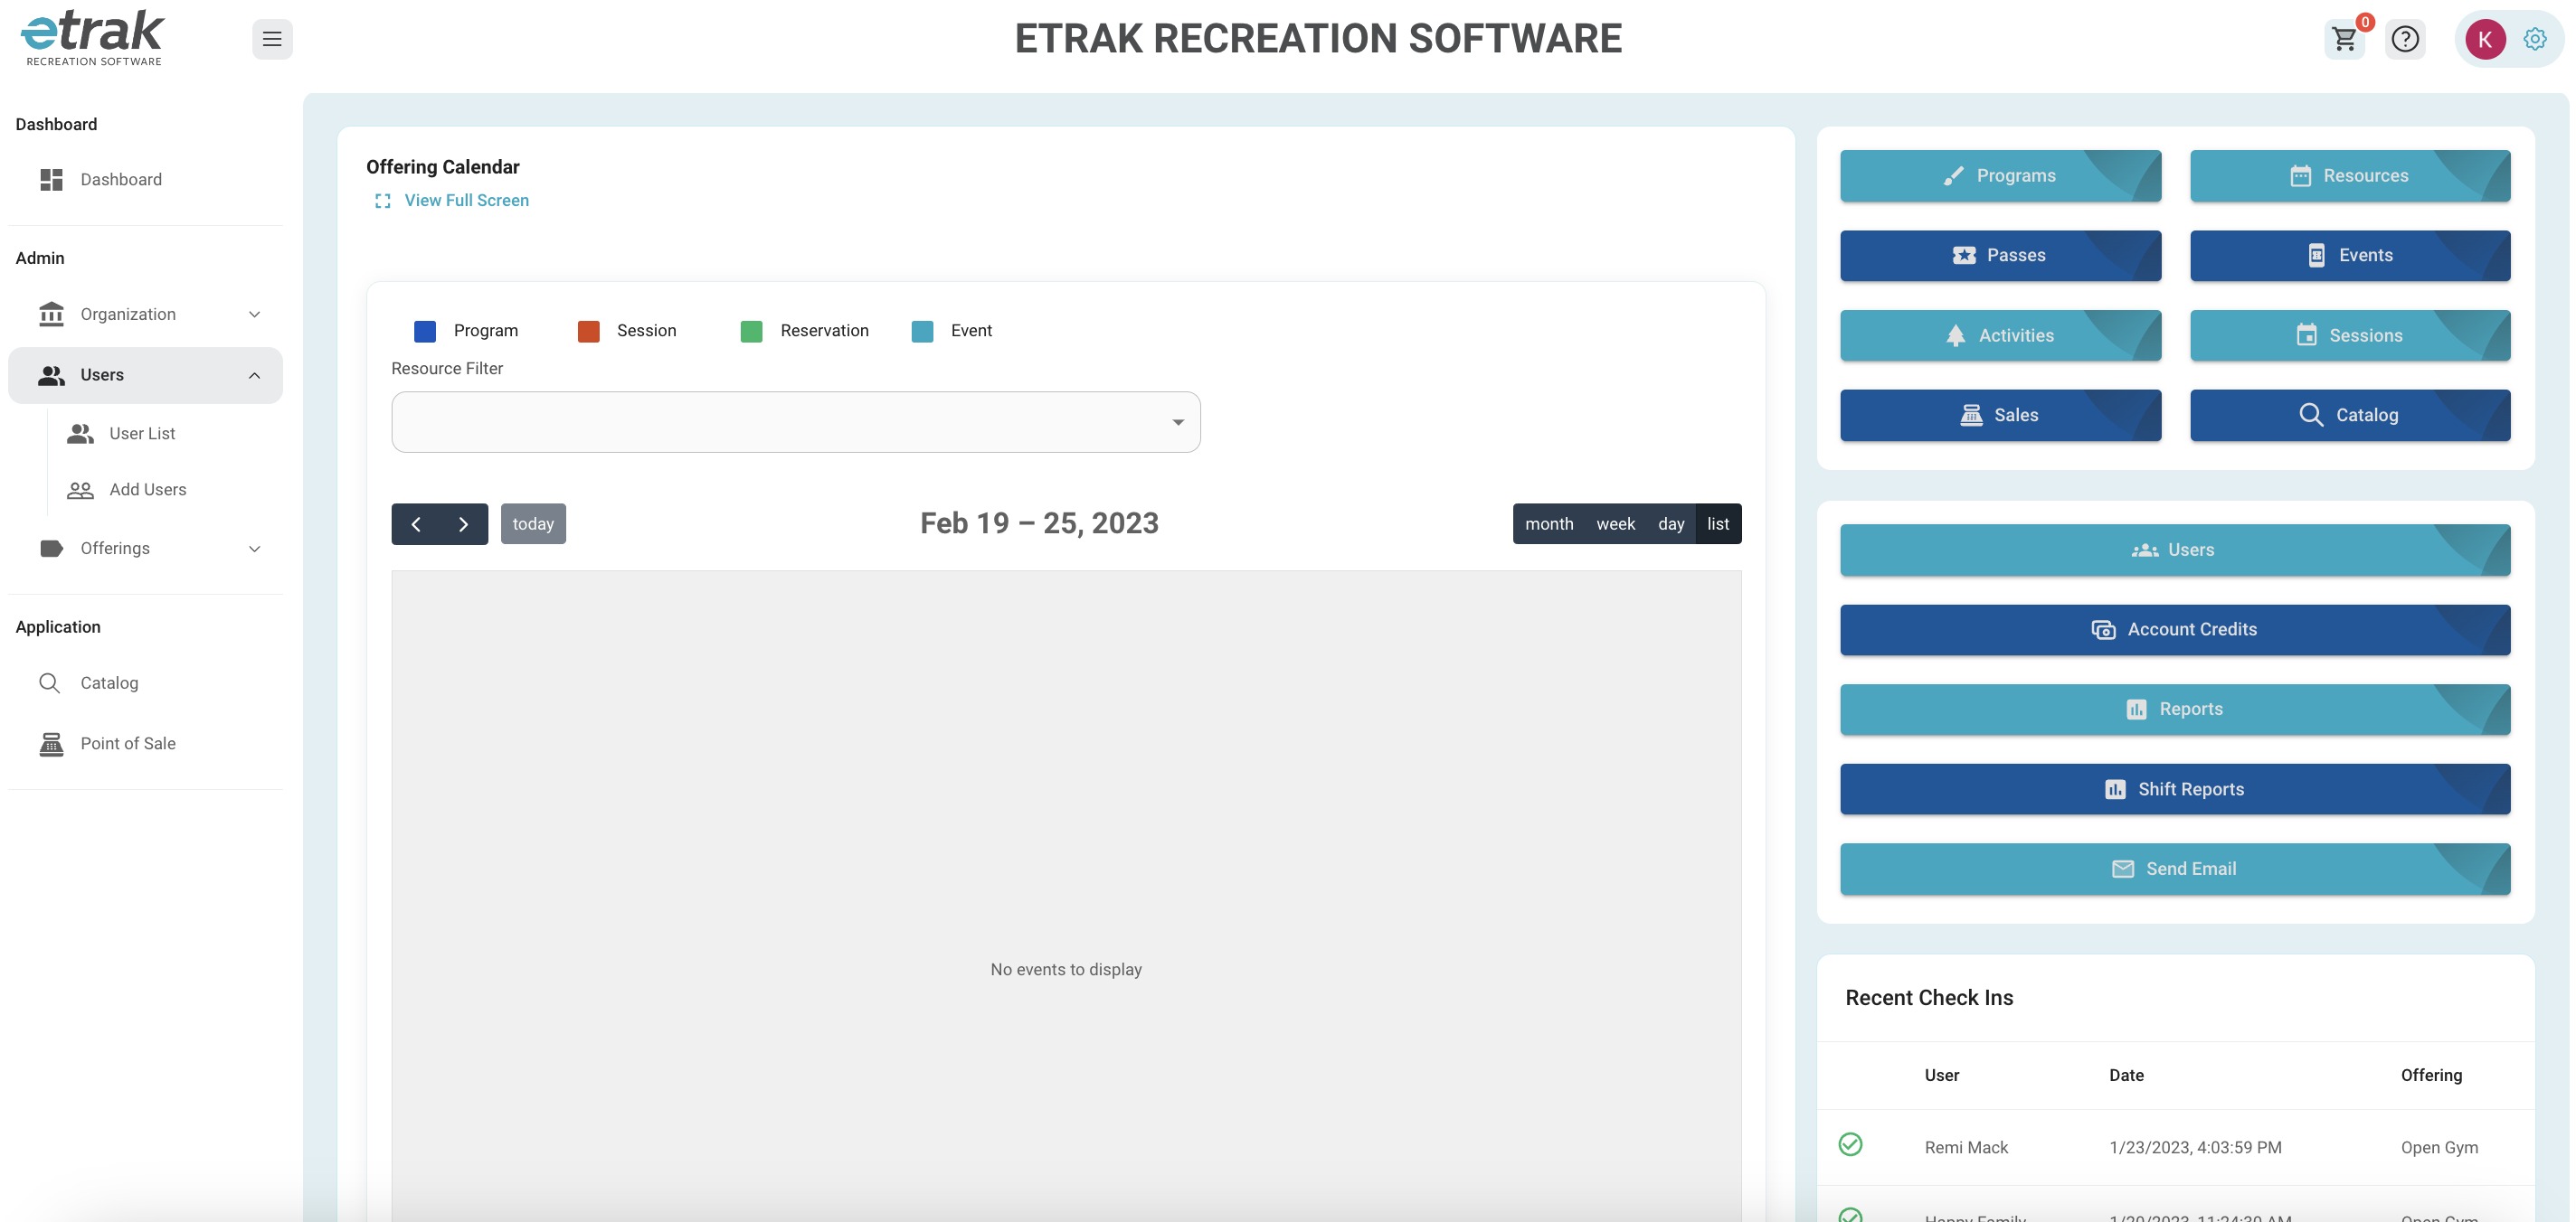This screenshot has height=1222, width=2576.
Task: Collapse the Users menu chevron
Action: 254,375
